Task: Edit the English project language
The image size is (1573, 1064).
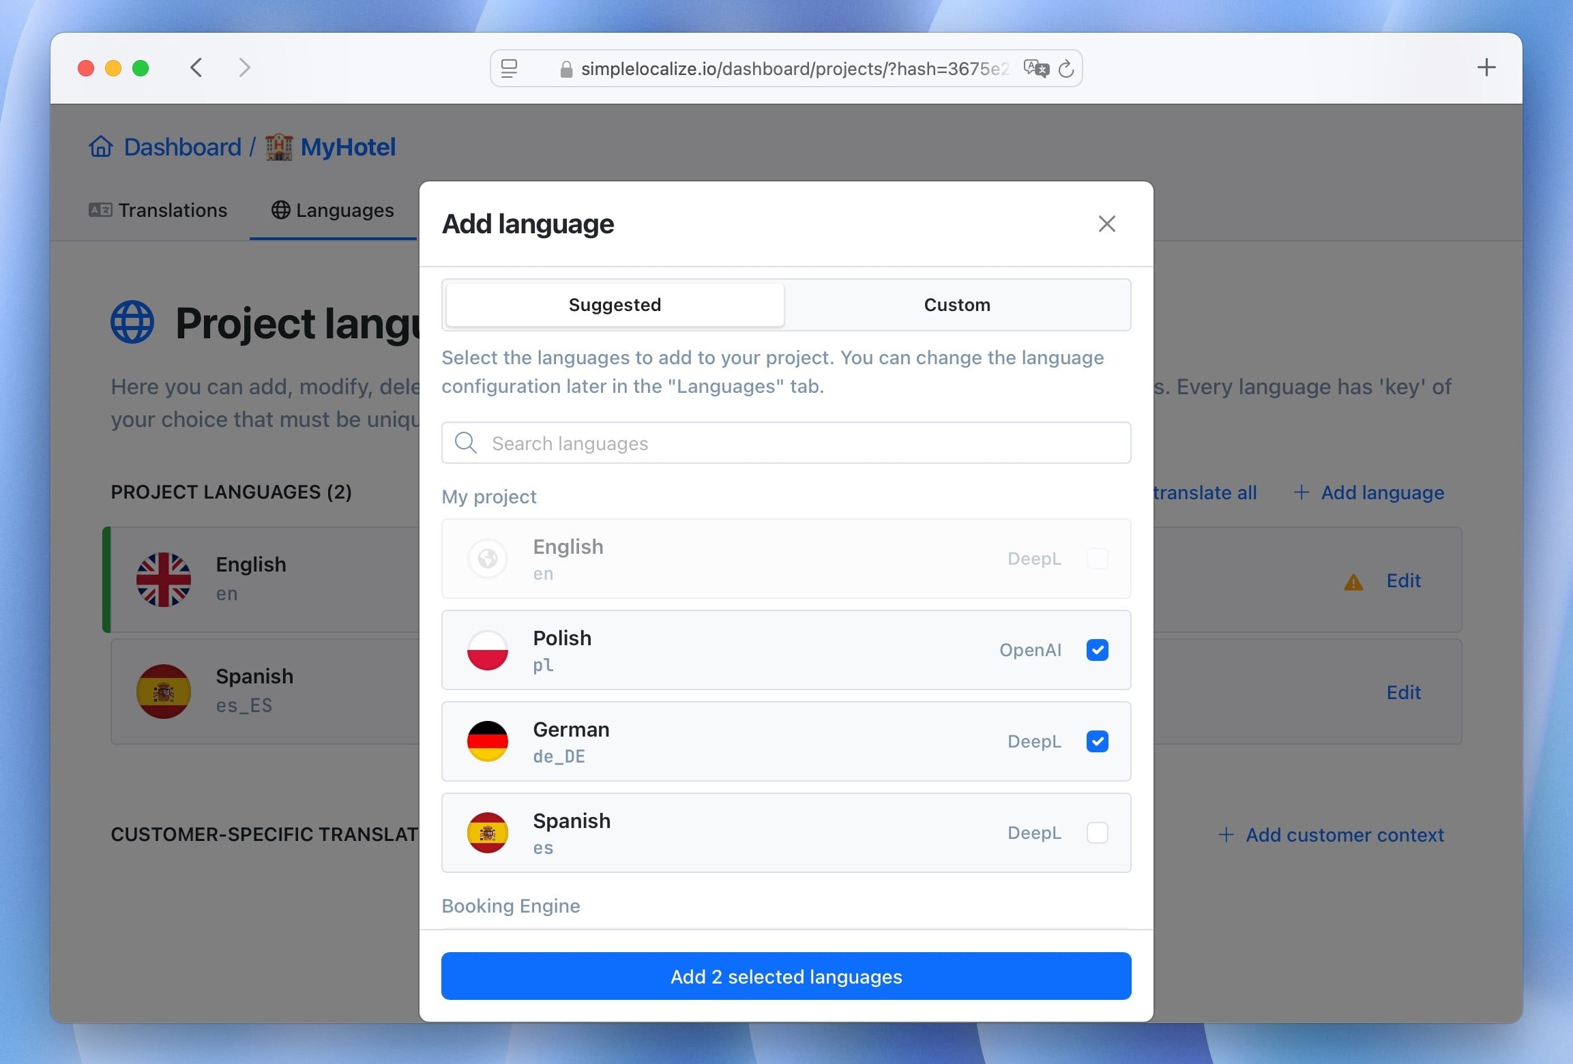Action: pyautogui.click(x=1403, y=580)
